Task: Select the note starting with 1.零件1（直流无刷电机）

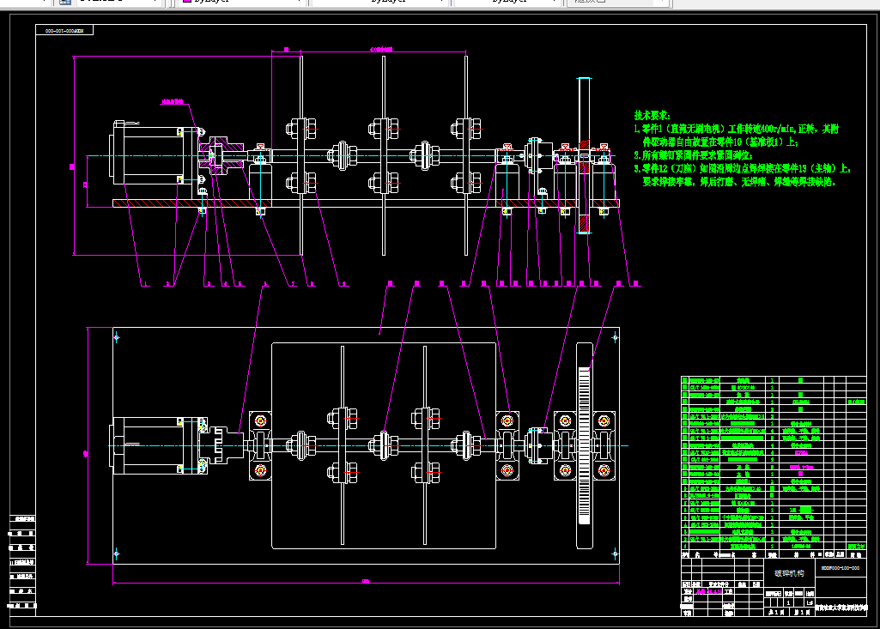Action: [x=736, y=136]
